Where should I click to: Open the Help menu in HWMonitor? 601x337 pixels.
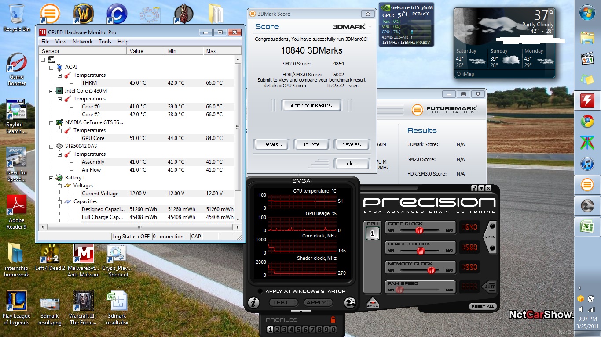click(123, 42)
